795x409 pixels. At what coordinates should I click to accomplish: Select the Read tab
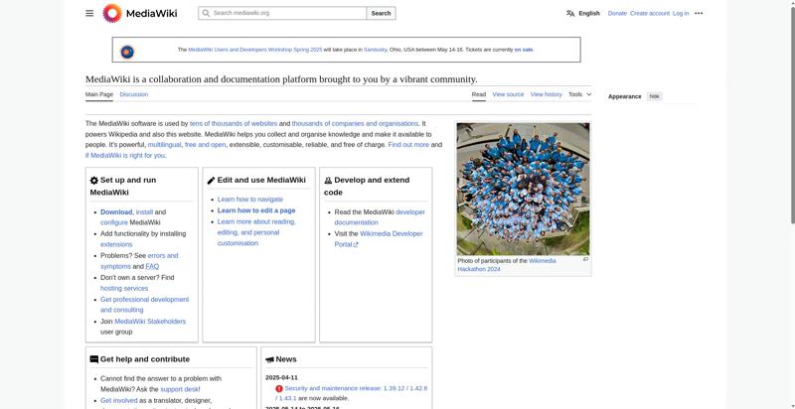tap(479, 94)
